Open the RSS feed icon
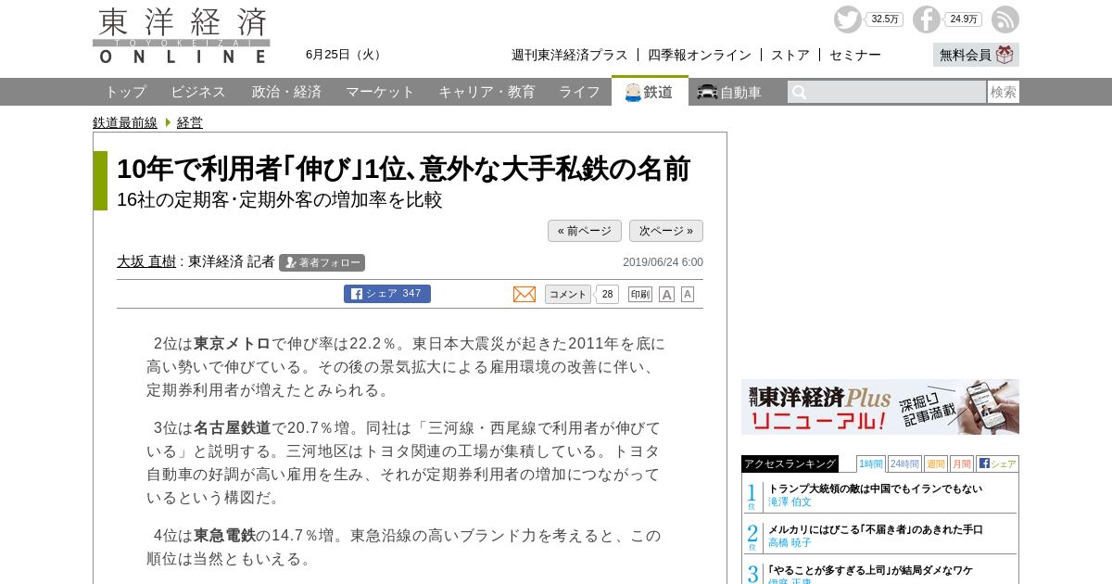 [1005, 19]
